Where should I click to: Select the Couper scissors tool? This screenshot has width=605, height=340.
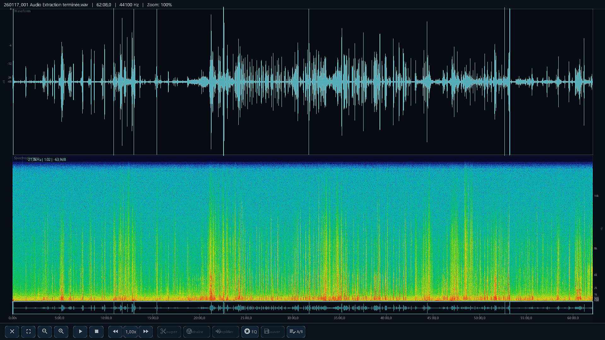tap(169, 331)
